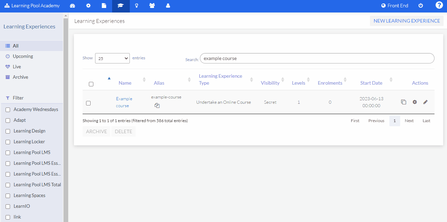Check the select-all checkbox in table header
Image resolution: width=447 pixels, height=222 pixels.
tap(91, 84)
